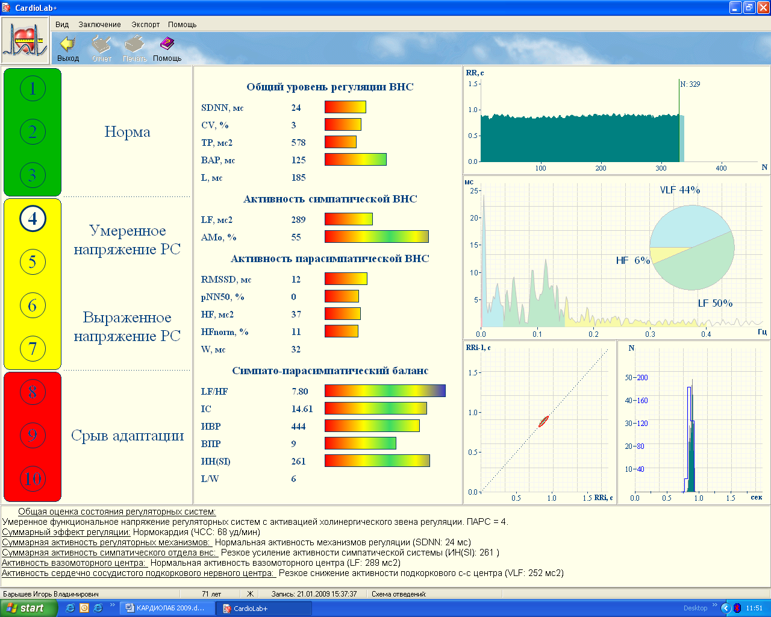Select circled number 1 on green scale

coord(33,89)
